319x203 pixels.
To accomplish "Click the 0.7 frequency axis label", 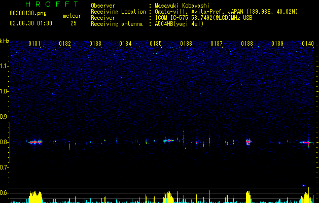I will [4, 167].
